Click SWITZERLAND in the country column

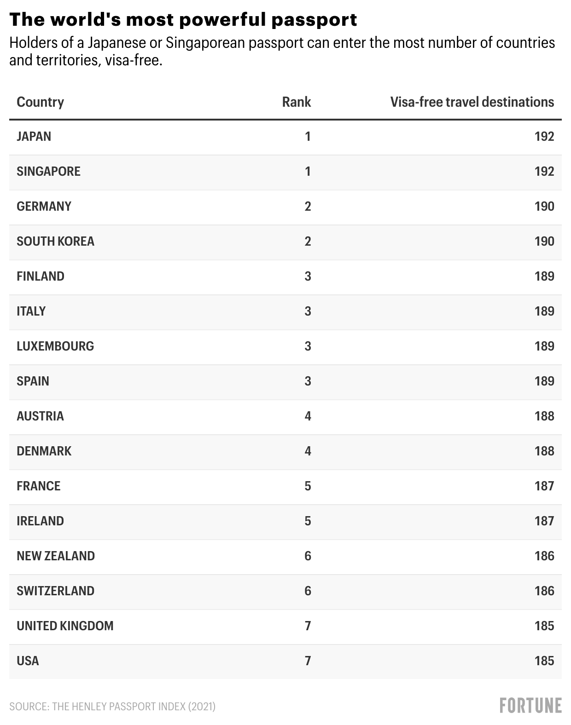pos(55,591)
